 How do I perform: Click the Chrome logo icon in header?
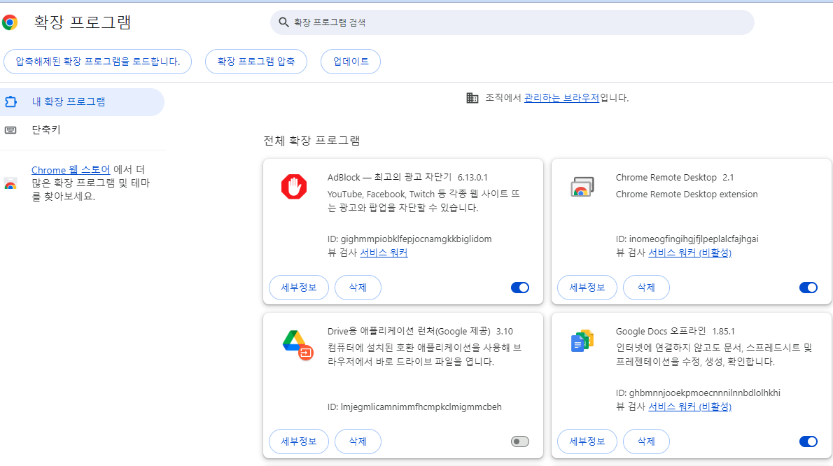(10, 22)
